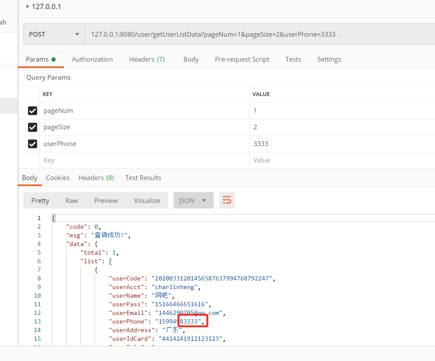Click the userPhone value 3333
Viewport: 435px width, 361px height.
tap(342, 144)
